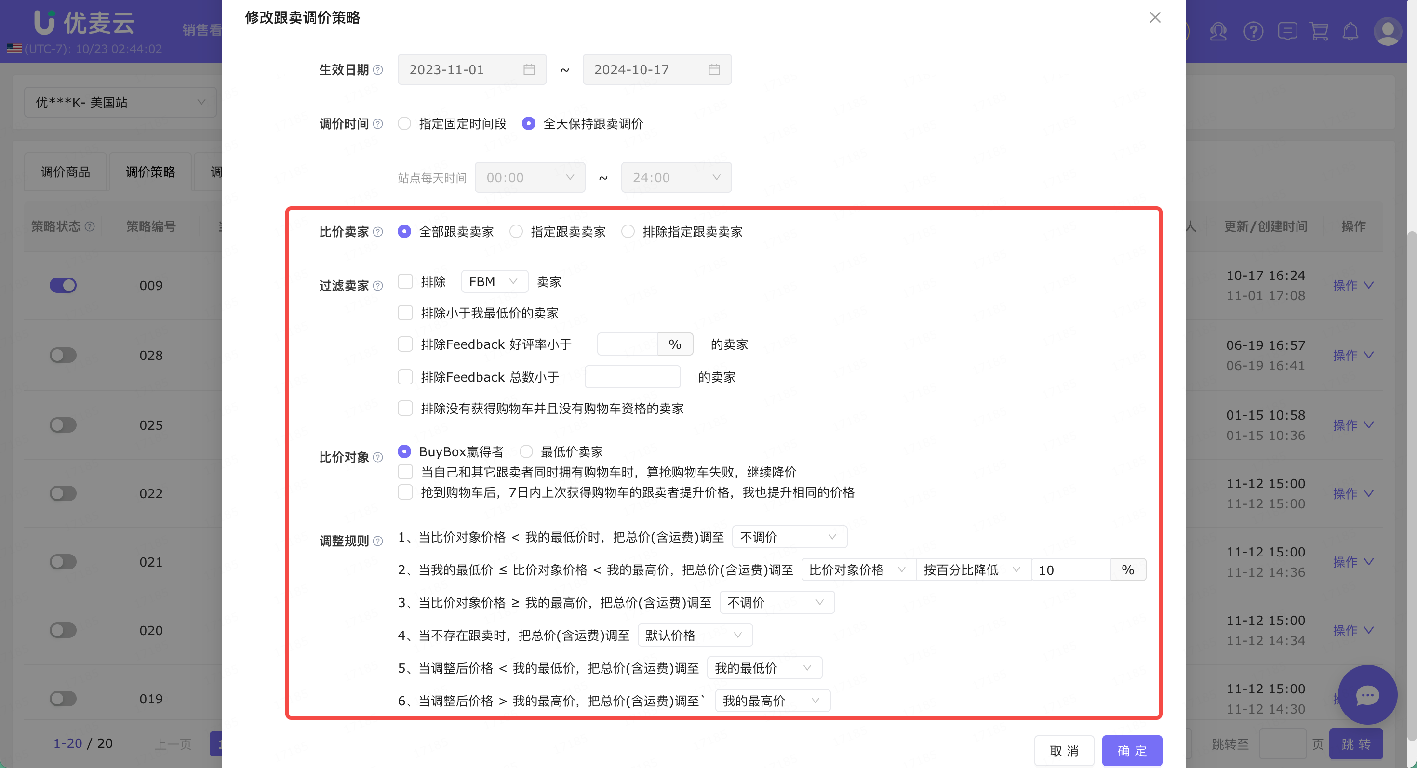Click the customer service headset icon
Viewport: 1417px width, 768px height.
click(x=1218, y=31)
